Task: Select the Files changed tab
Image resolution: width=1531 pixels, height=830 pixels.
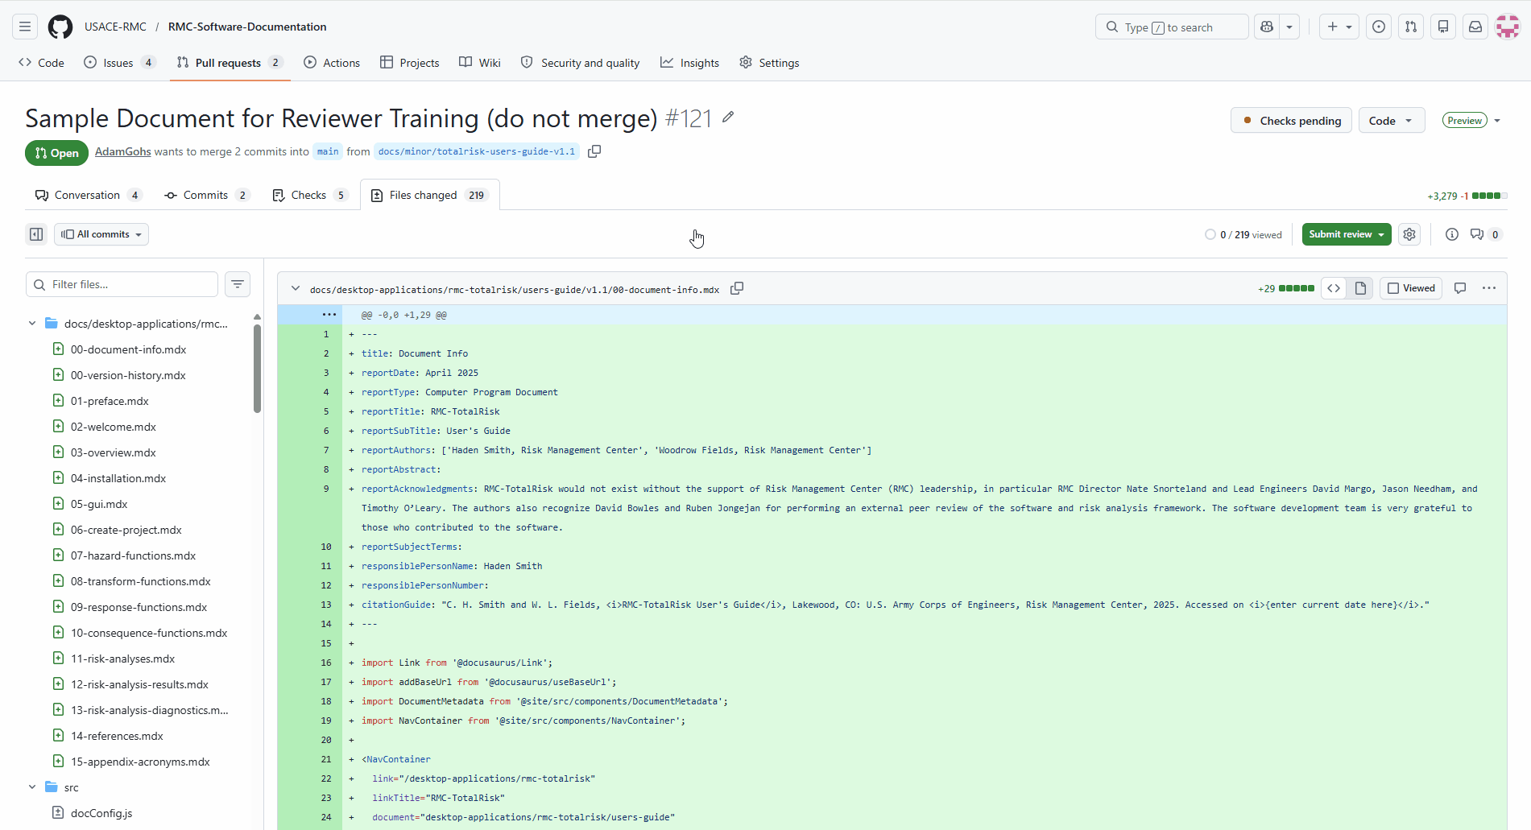Action: (430, 195)
